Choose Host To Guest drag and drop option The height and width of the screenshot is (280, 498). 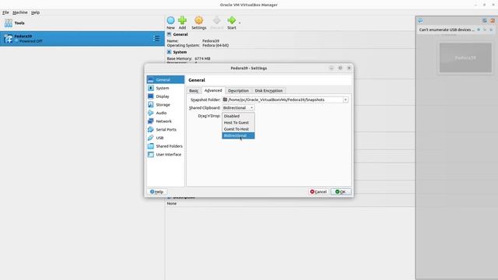(238, 123)
